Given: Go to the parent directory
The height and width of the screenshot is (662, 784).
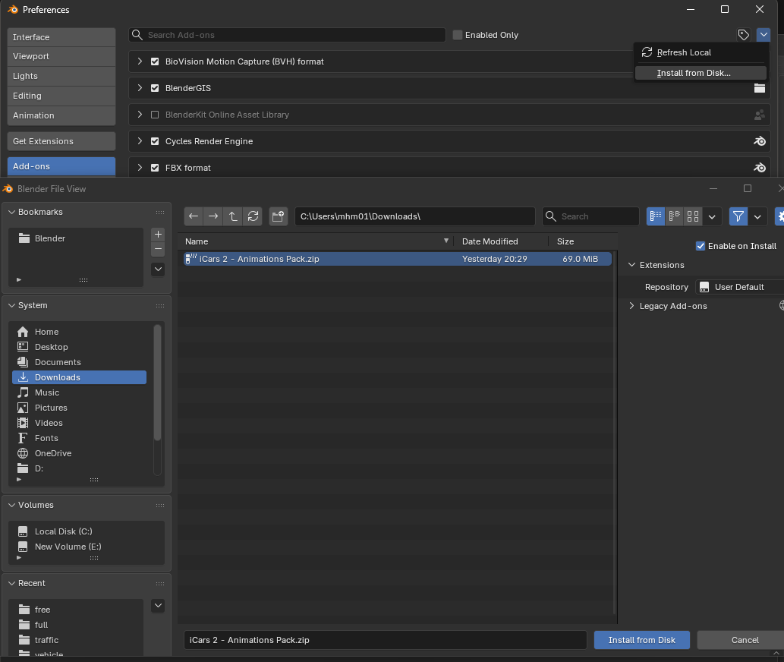Looking at the screenshot, I should click(233, 216).
